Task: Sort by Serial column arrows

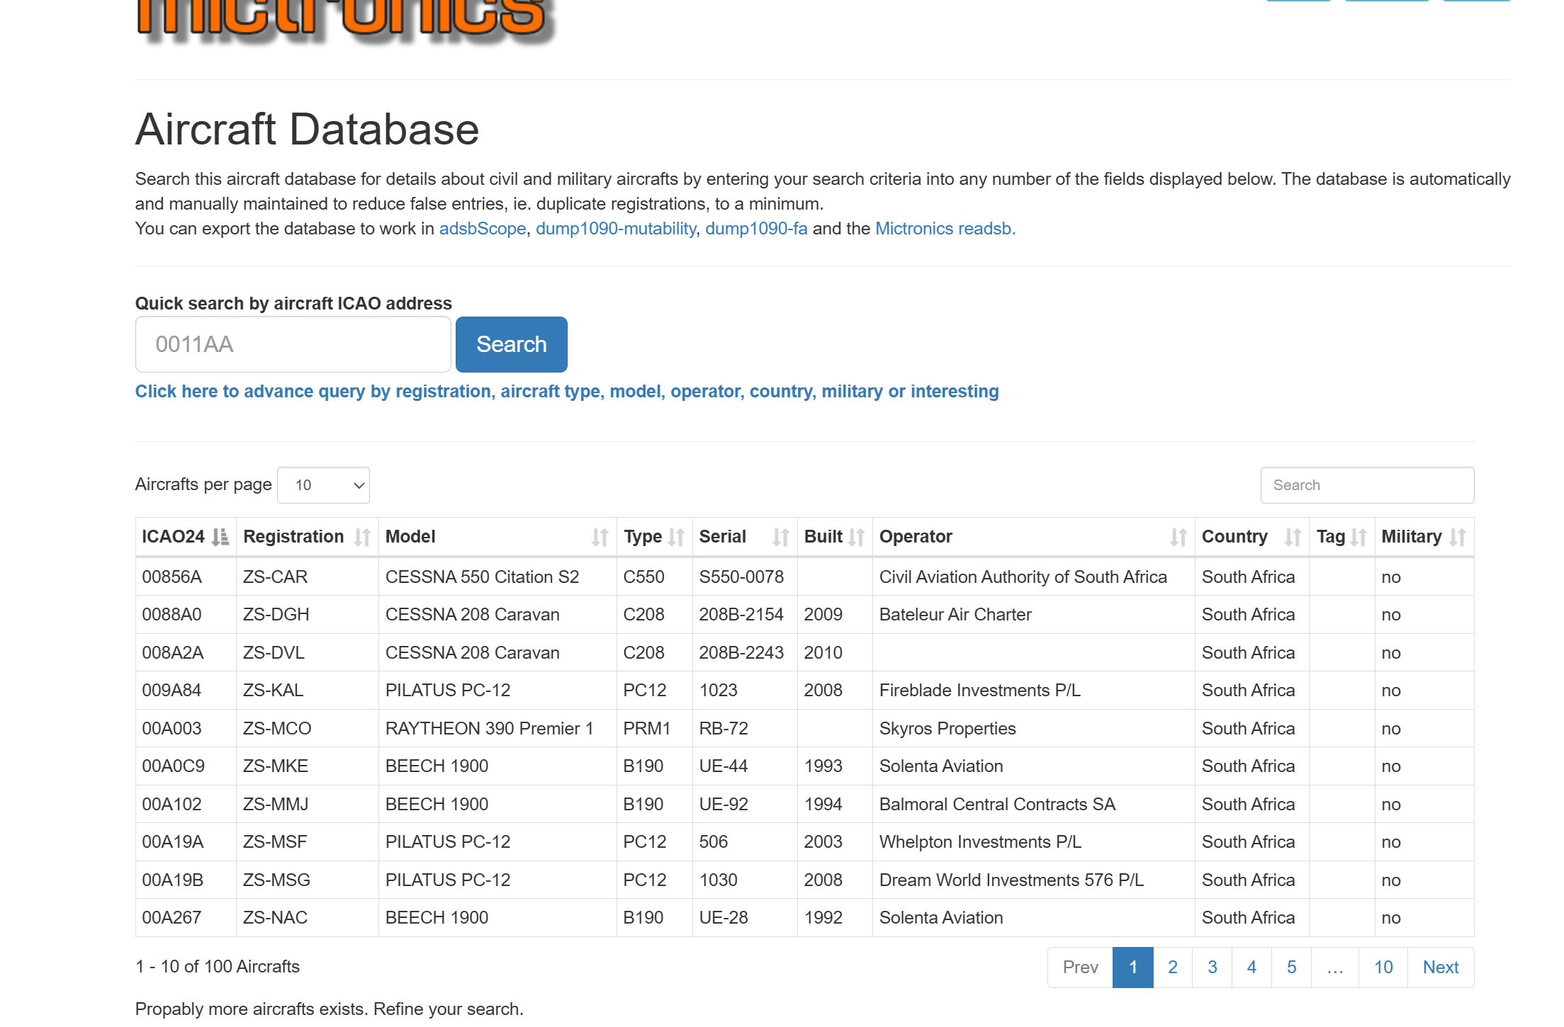Action: (780, 537)
